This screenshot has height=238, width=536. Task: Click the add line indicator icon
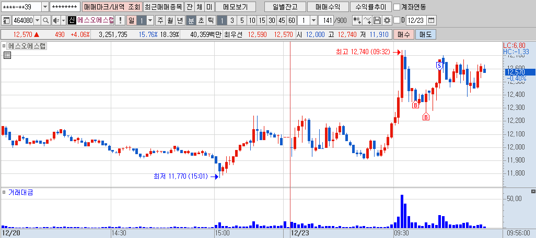point(367,20)
